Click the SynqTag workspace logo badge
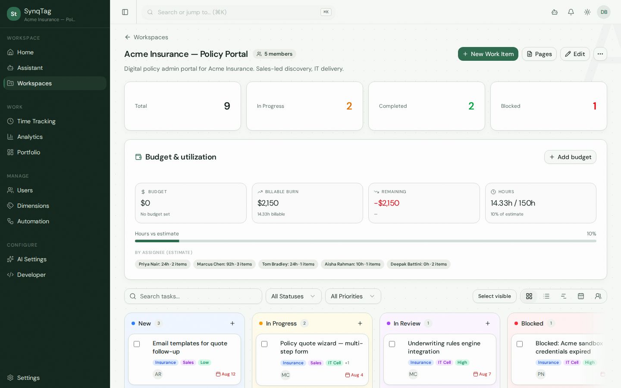The image size is (621, 388). click(14, 14)
